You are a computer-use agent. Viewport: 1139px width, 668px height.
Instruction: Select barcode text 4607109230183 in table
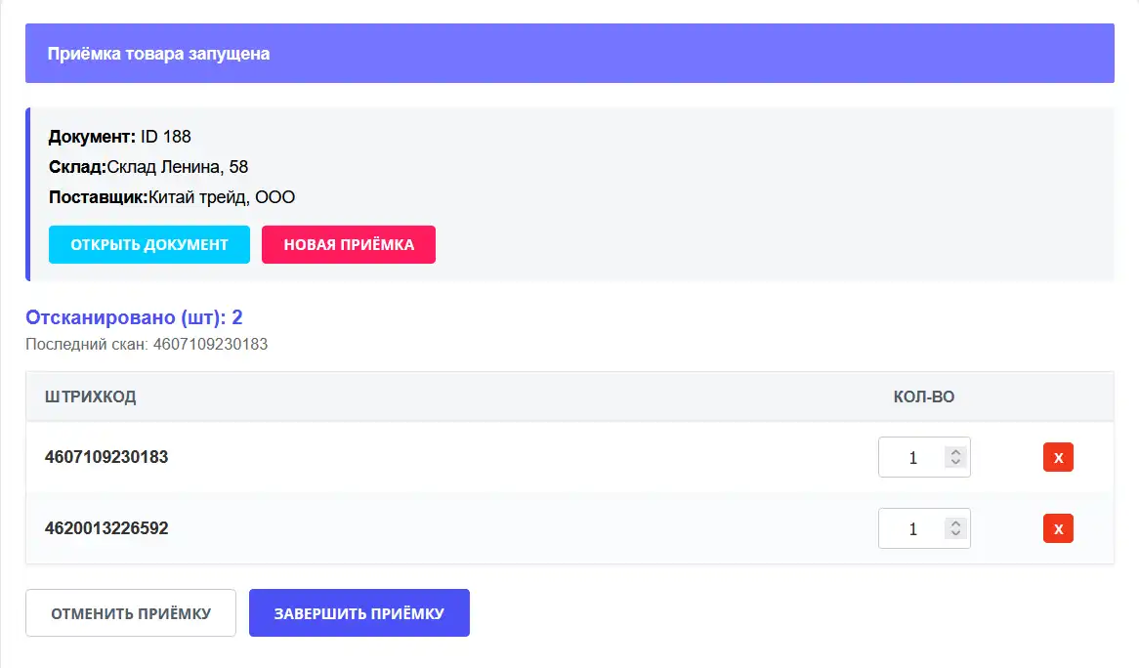[106, 457]
